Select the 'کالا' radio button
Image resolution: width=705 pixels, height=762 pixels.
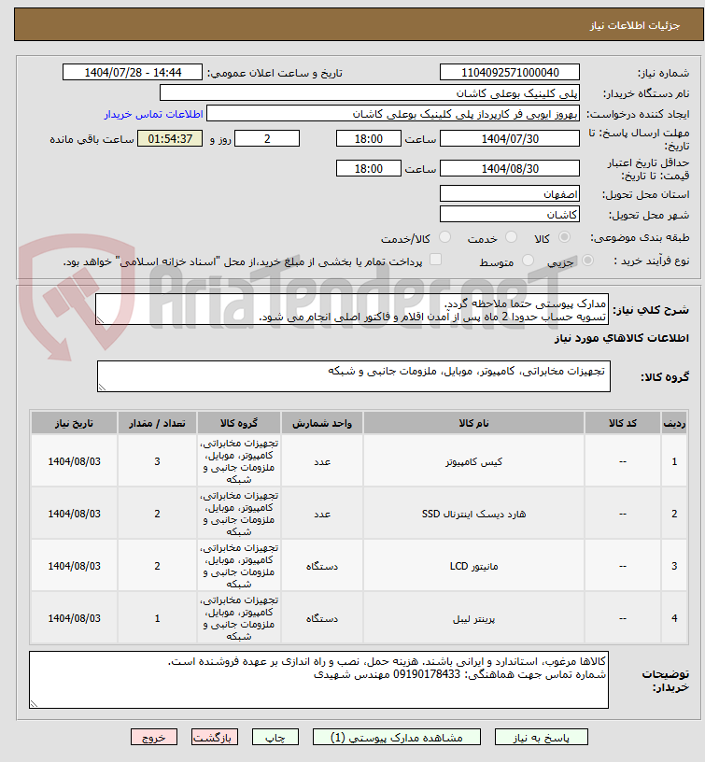point(564,237)
